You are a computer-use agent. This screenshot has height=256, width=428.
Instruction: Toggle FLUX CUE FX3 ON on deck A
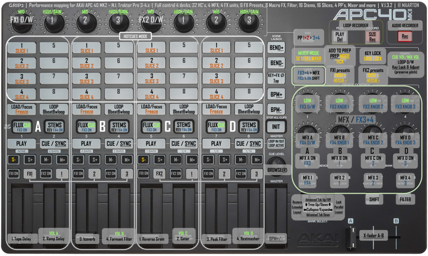(22, 127)
